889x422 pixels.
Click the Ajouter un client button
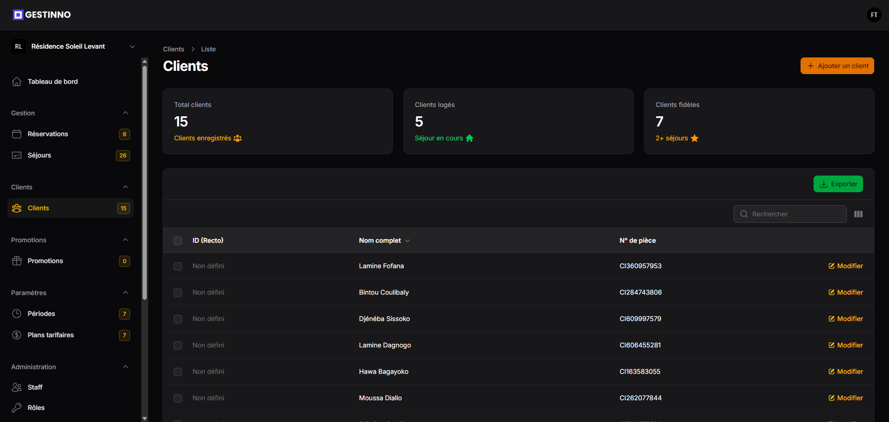pyautogui.click(x=837, y=66)
